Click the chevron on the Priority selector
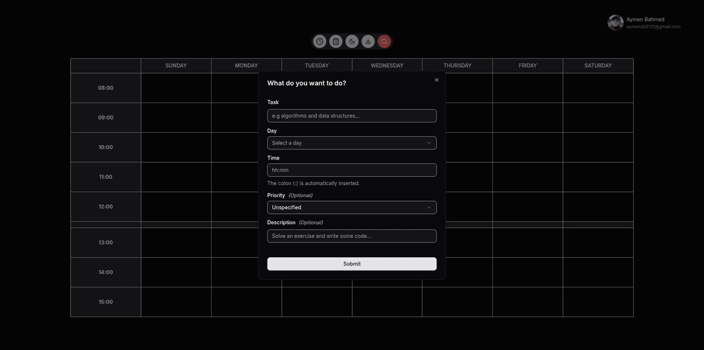The width and height of the screenshot is (704, 350). (x=429, y=208)
